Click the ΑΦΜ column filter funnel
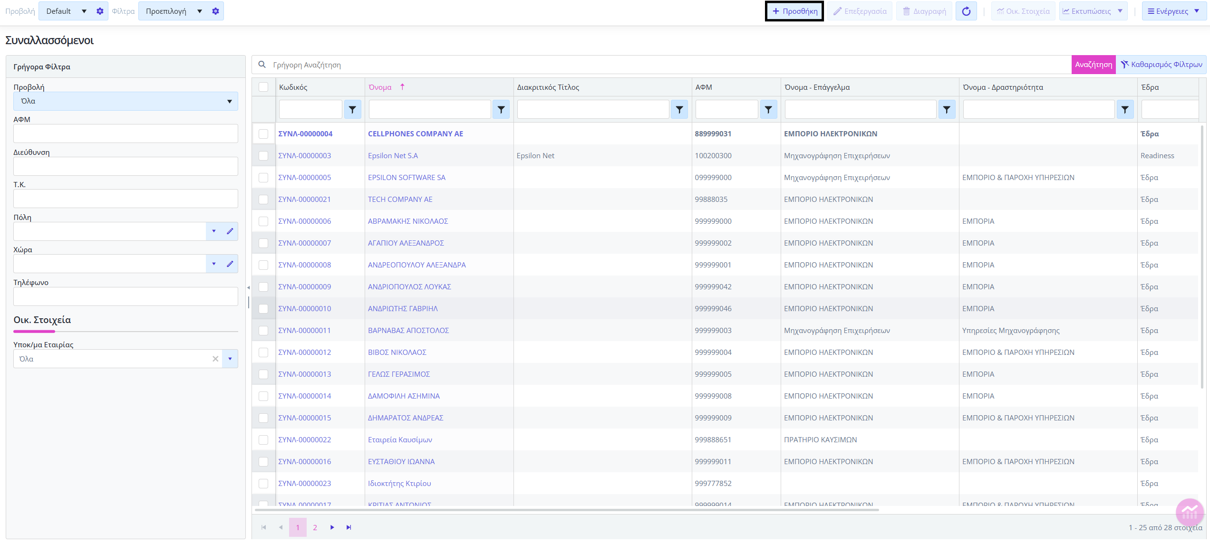 point(768,109)
